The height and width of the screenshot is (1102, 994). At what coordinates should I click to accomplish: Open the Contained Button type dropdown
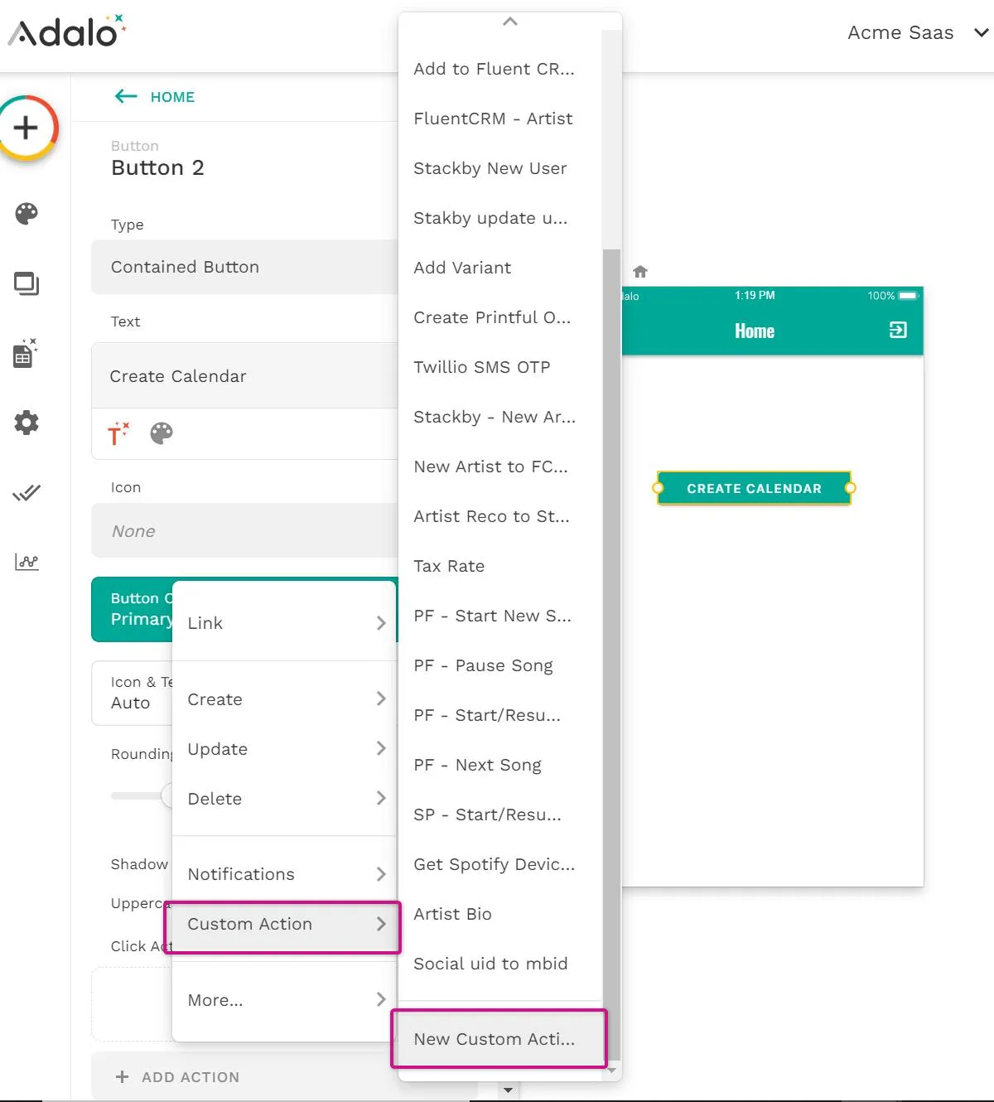[x=245, y=267]
